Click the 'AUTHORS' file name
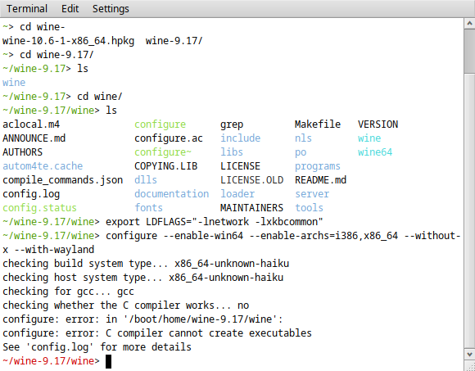The image size is (475, 371). [22, 152]
